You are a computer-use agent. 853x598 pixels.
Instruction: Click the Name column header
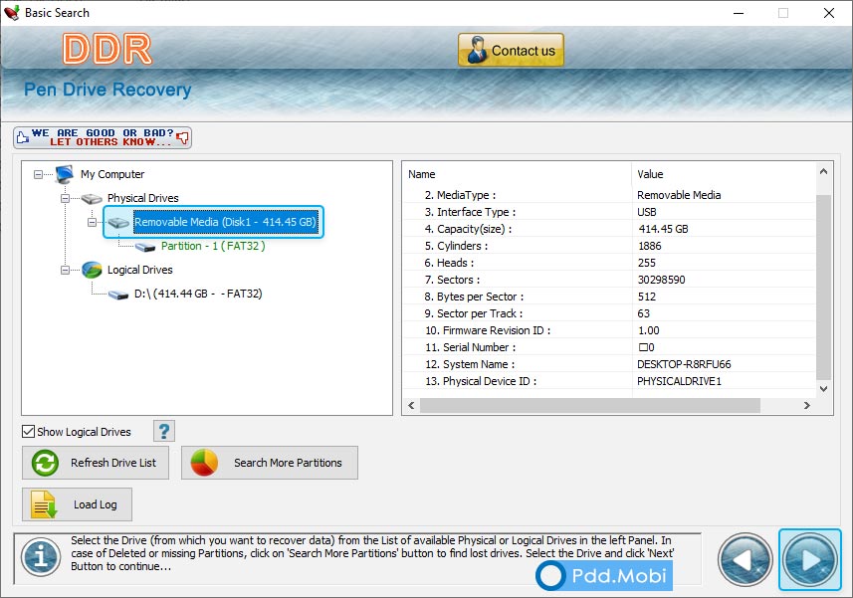coord(518,174)
